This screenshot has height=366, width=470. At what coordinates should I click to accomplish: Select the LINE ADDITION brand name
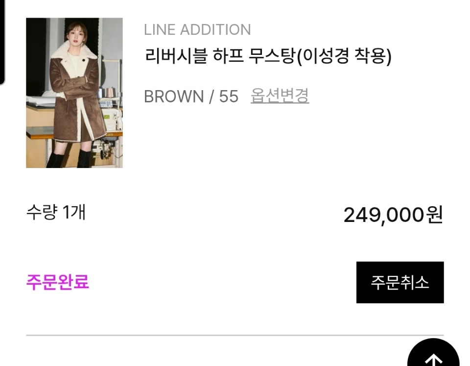click(197, 30)
